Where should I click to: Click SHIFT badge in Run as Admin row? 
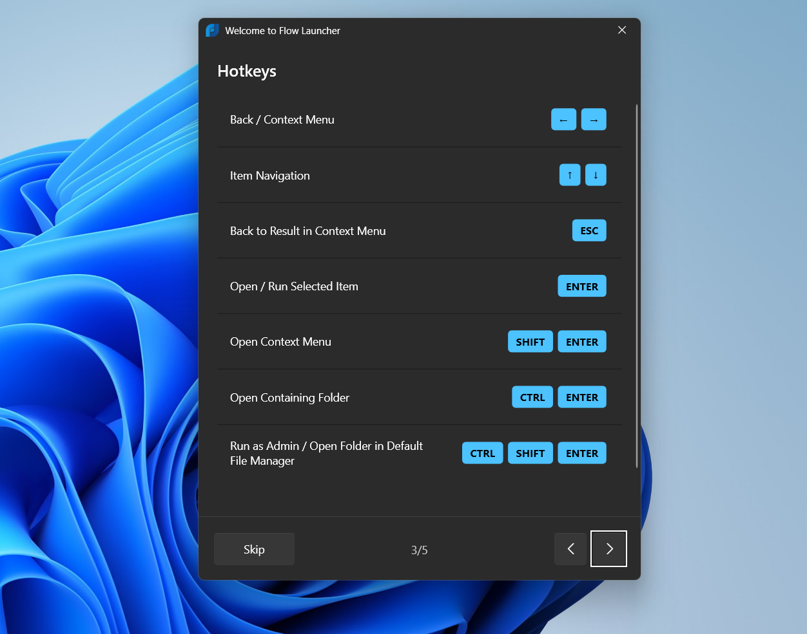click(x=530, y=453)
